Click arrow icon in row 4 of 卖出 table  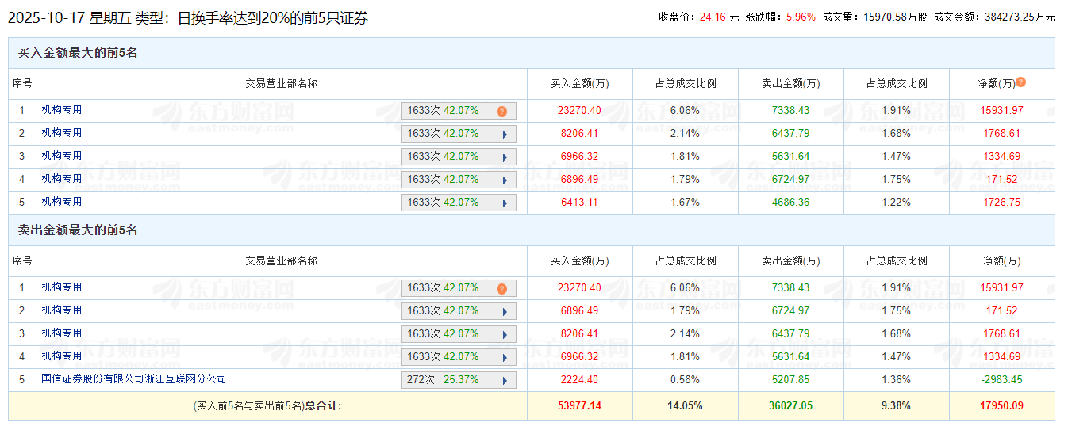pyautogui.click(x=505, y=358)
